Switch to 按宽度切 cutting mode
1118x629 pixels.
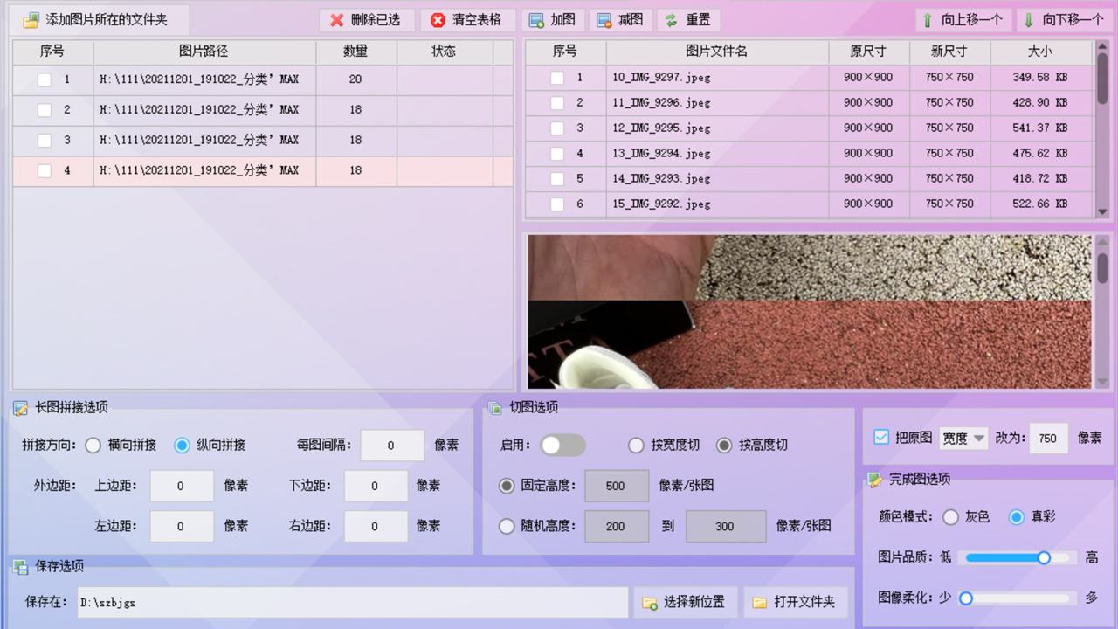point(636,445)
